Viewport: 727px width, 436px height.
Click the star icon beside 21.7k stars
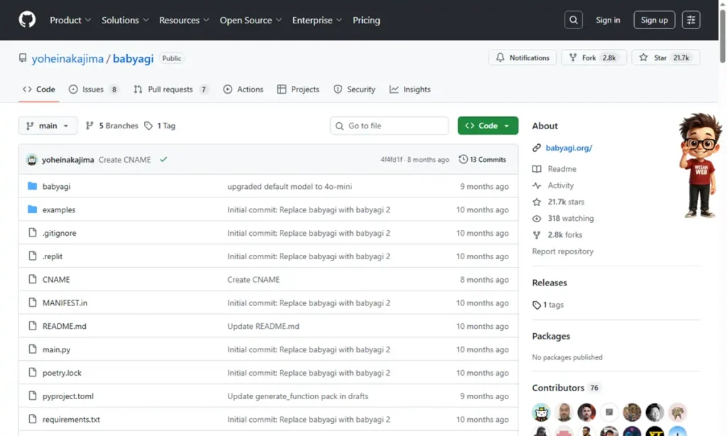(537, 202)
